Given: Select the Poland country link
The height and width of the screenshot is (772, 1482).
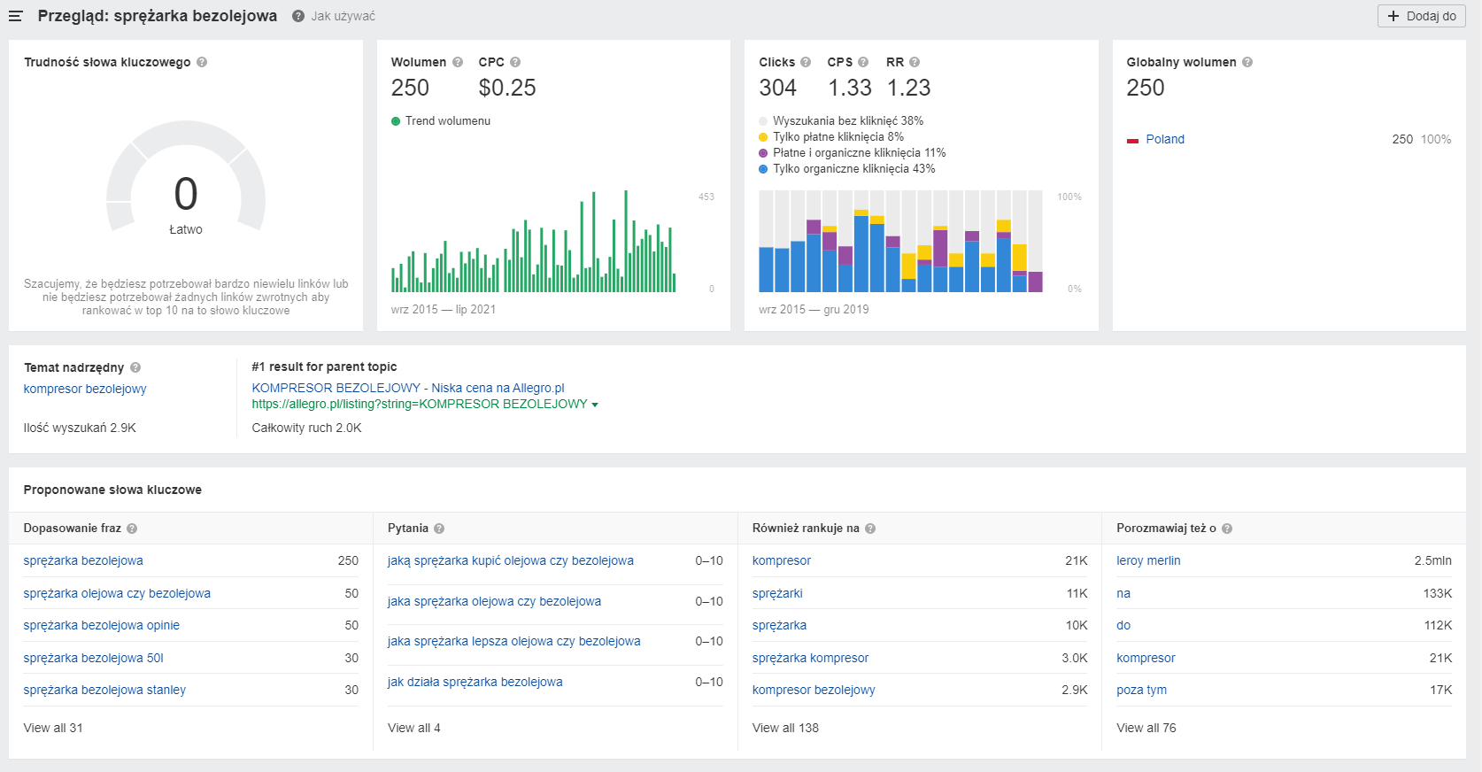Looking at the screenshot, I should click(x=1165, y=139).
